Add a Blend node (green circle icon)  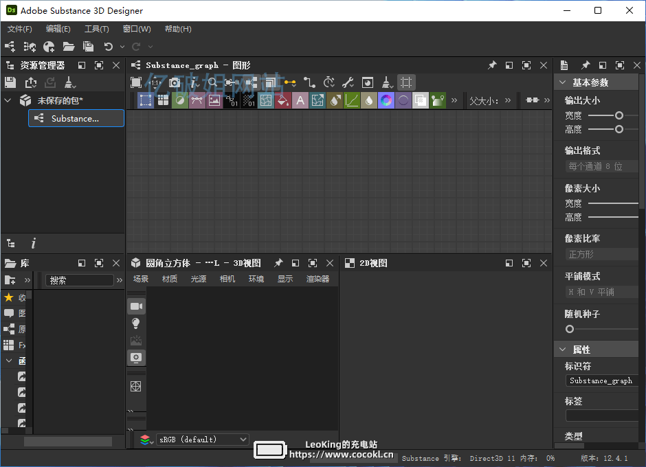coord(180,100)
